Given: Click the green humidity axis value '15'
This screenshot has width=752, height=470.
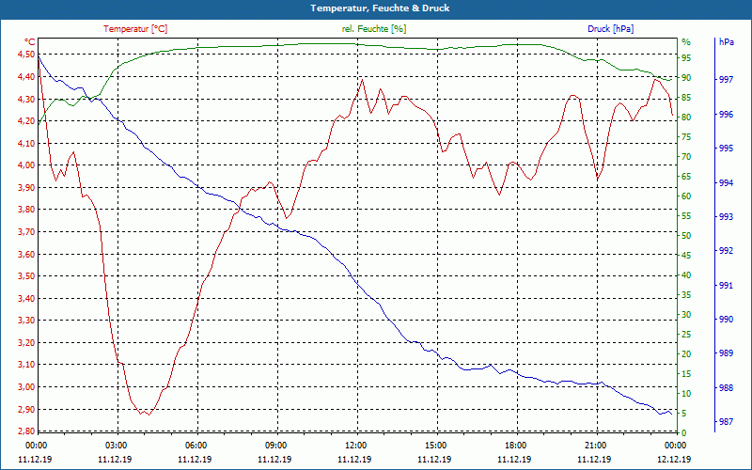Looking at the screenshot, I should pyautogui.click(x=686, y=373).
